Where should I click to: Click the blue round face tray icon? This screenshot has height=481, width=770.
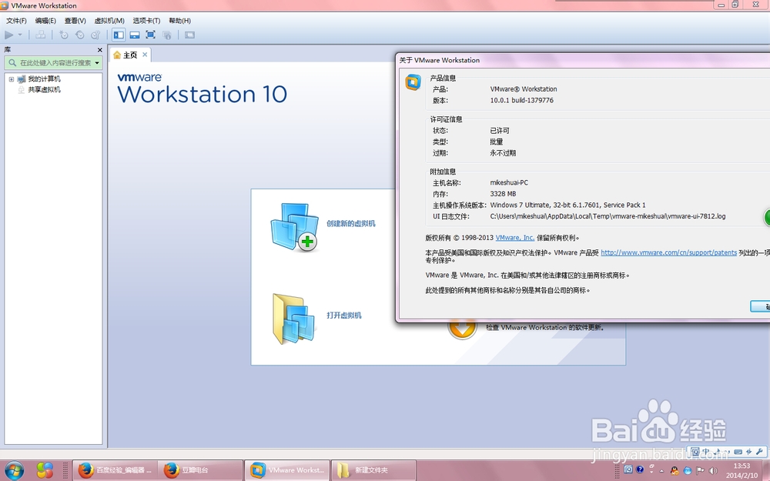click(688, 471)
